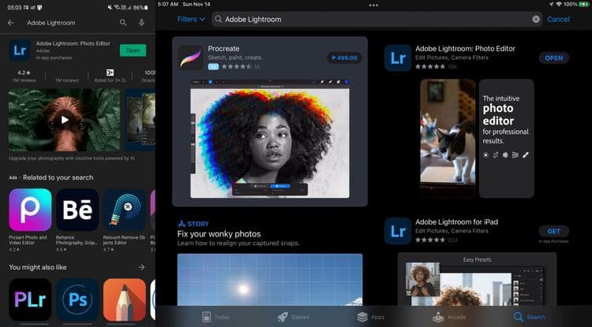
Task: Tap the Adobe Lightroom for iPad icon
Action: pos(398,231)
